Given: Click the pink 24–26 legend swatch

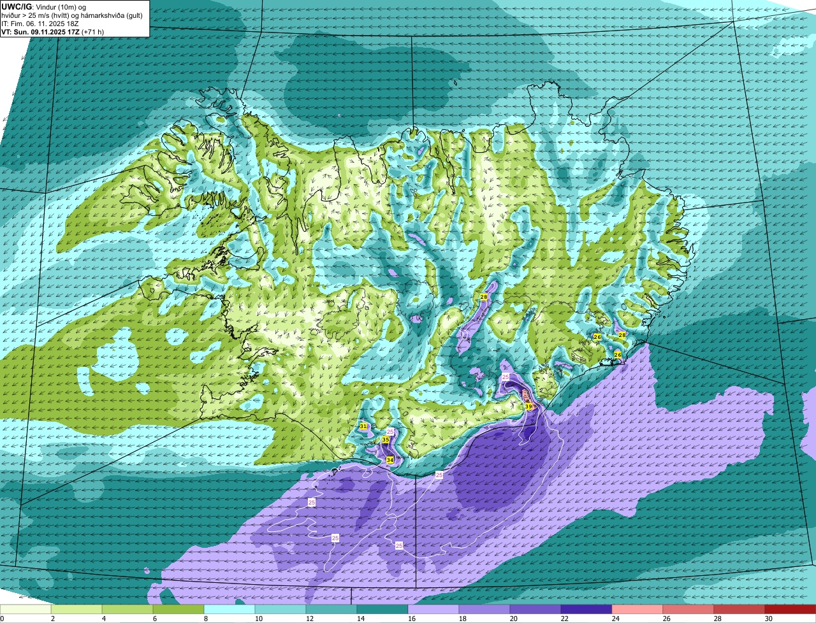Looking at the screenshot, I should (637, 610).
